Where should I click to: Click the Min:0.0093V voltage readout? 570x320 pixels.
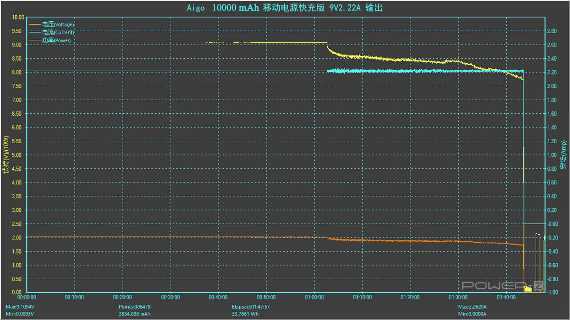click(20, 314)
